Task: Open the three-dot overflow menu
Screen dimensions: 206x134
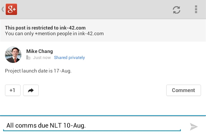Action: tap(196, 9)
